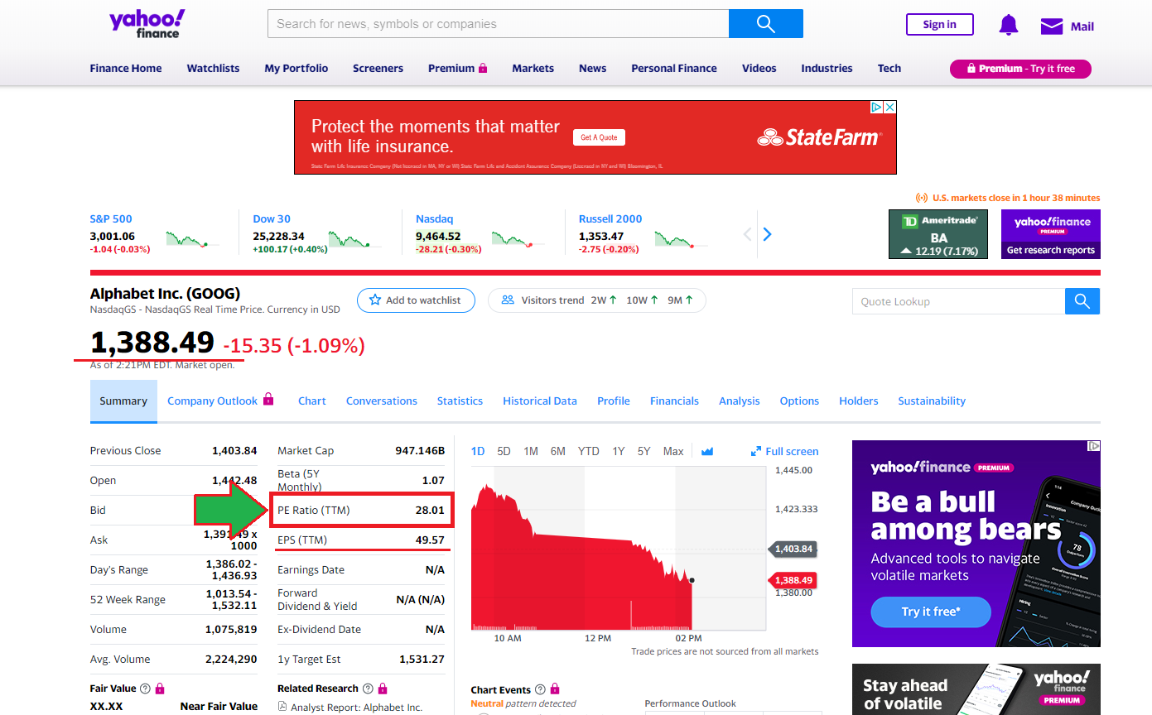Select the 1Y chart range
The image size is (1152, 715).
click(x=619, y=451)
